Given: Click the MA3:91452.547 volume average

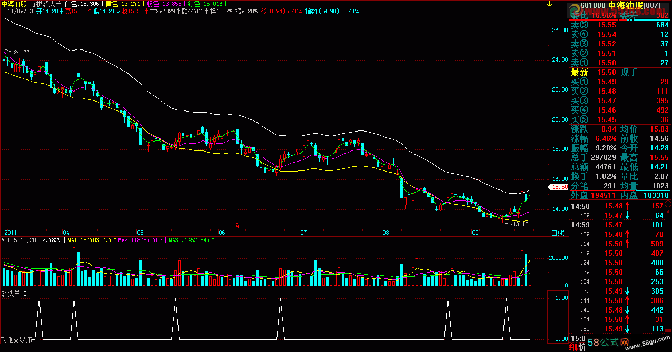Looking at the screenshot, I should point(190,240).
